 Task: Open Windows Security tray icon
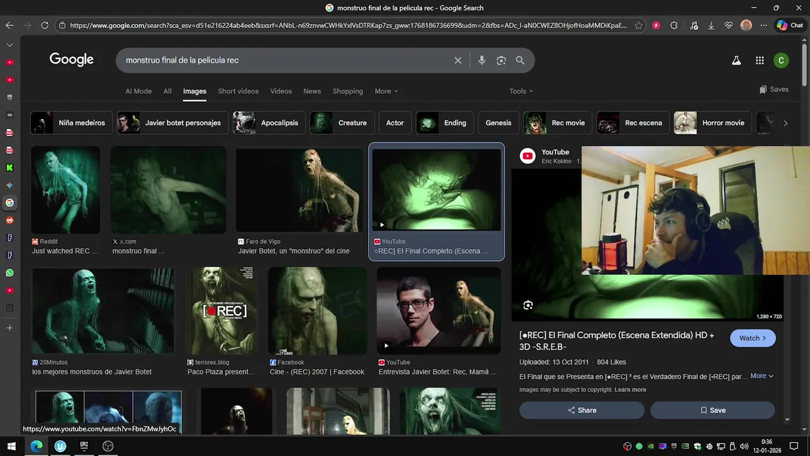click(x=697, y=446)
